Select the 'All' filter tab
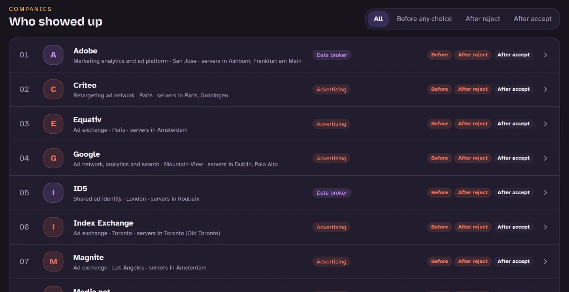The height and width of the screenshot is (292, 569). tap(378, 19)
